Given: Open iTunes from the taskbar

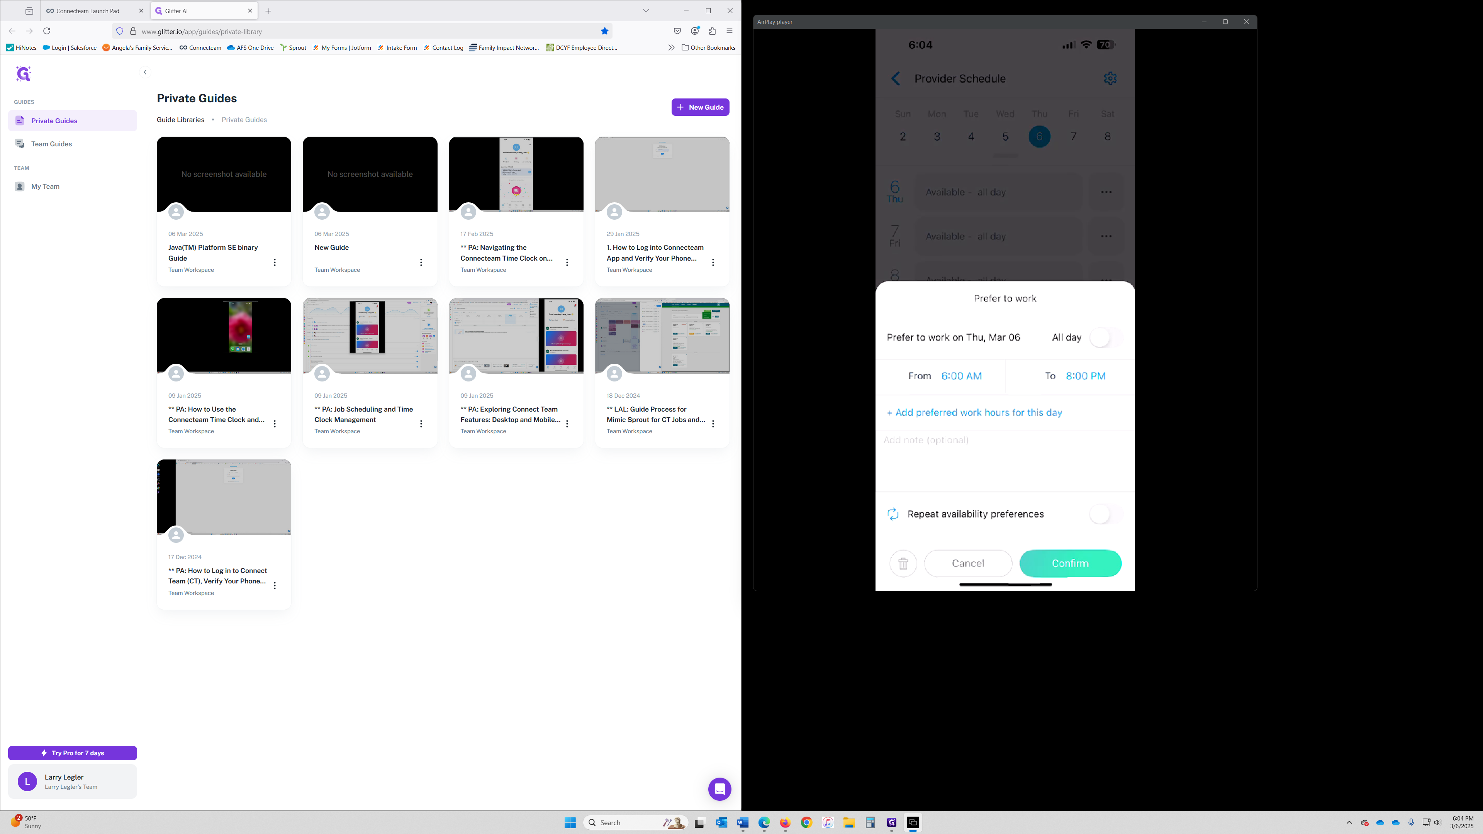Looking at the screenshot, I should tap(828, 822).
